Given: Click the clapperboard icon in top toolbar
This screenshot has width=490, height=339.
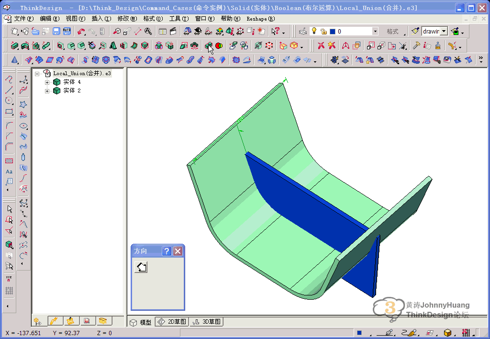Looking at the screenshot, I should point(173,31).
